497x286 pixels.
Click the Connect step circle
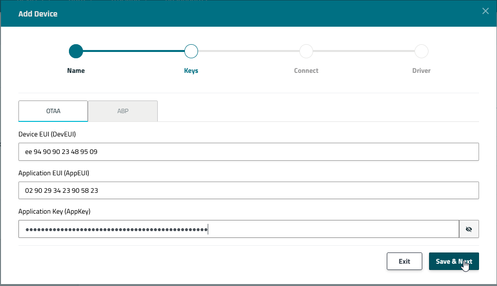point(306,51)
